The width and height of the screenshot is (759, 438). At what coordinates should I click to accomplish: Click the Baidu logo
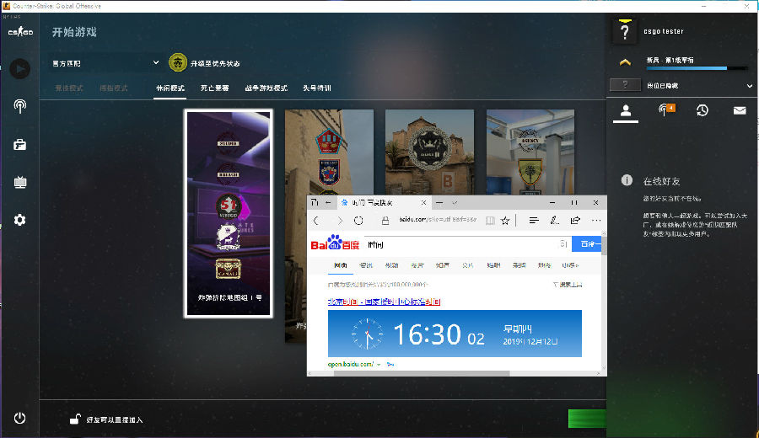(x=335, y=243)
